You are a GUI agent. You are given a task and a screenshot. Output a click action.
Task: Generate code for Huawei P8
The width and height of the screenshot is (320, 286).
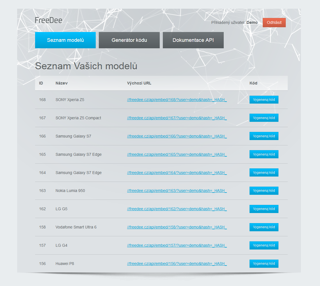tap(264, 264)
